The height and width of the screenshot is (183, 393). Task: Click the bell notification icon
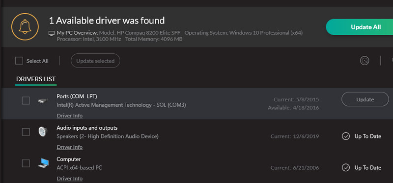(x=25, y=26)
